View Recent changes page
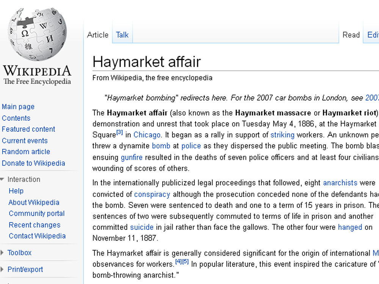The height and width of the screenshot is (284, 379). coord(34,225)
